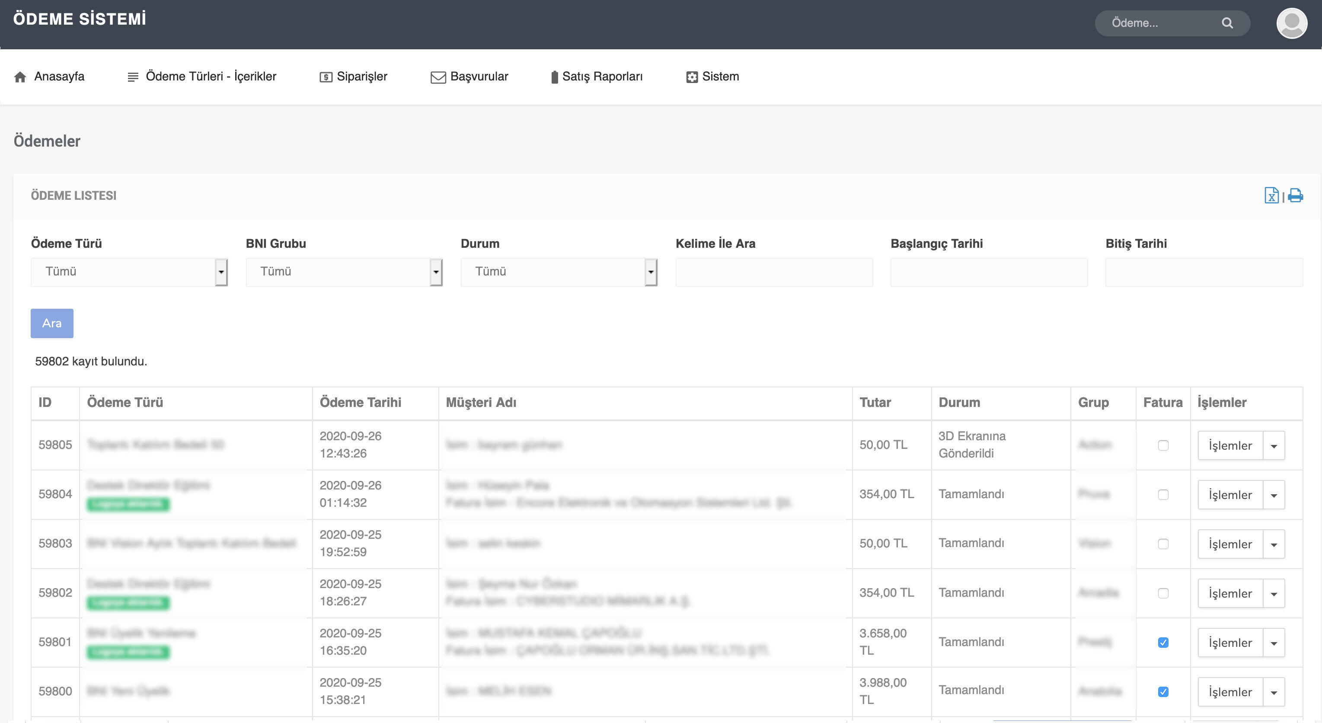Click the 3.988,00 TL amount cell
The width and height of the screenshot is (1322, 723).
tap(891, 691)
